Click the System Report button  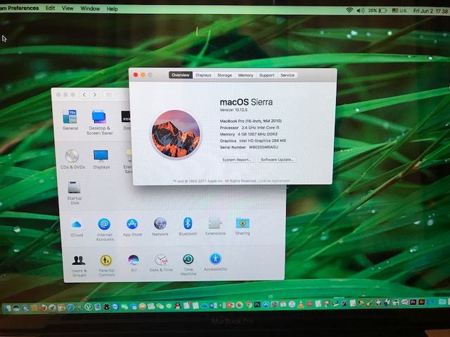click(x=237, y=160)
